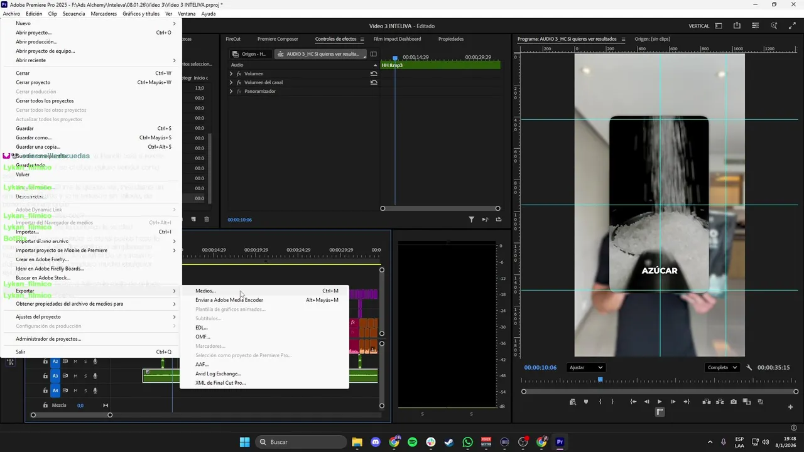
Task: Open Program monitor wrench settings
Action: click(749, 368)
